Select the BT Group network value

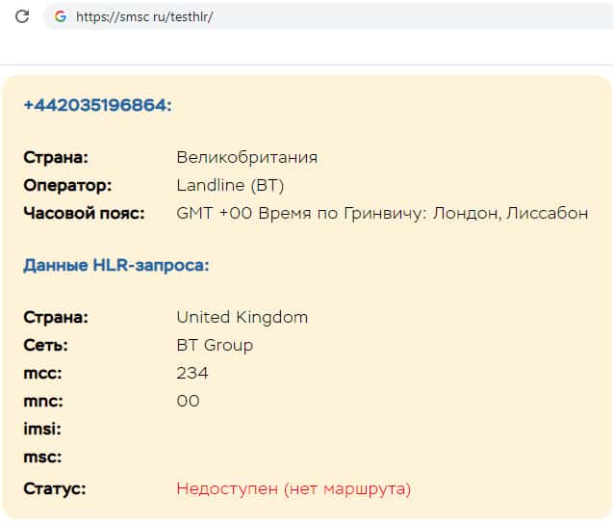[215, 345]
